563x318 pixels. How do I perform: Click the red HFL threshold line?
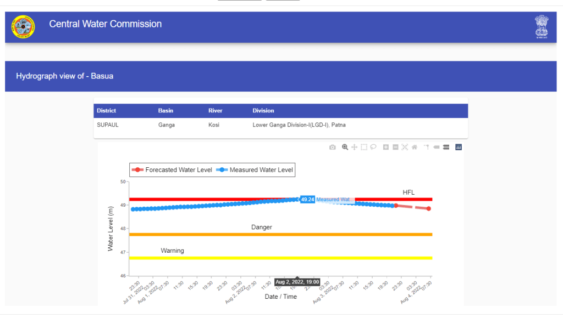220,199
